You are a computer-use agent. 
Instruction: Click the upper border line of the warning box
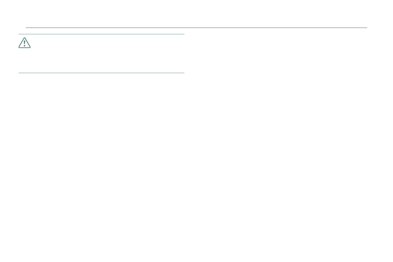[101, 34]
